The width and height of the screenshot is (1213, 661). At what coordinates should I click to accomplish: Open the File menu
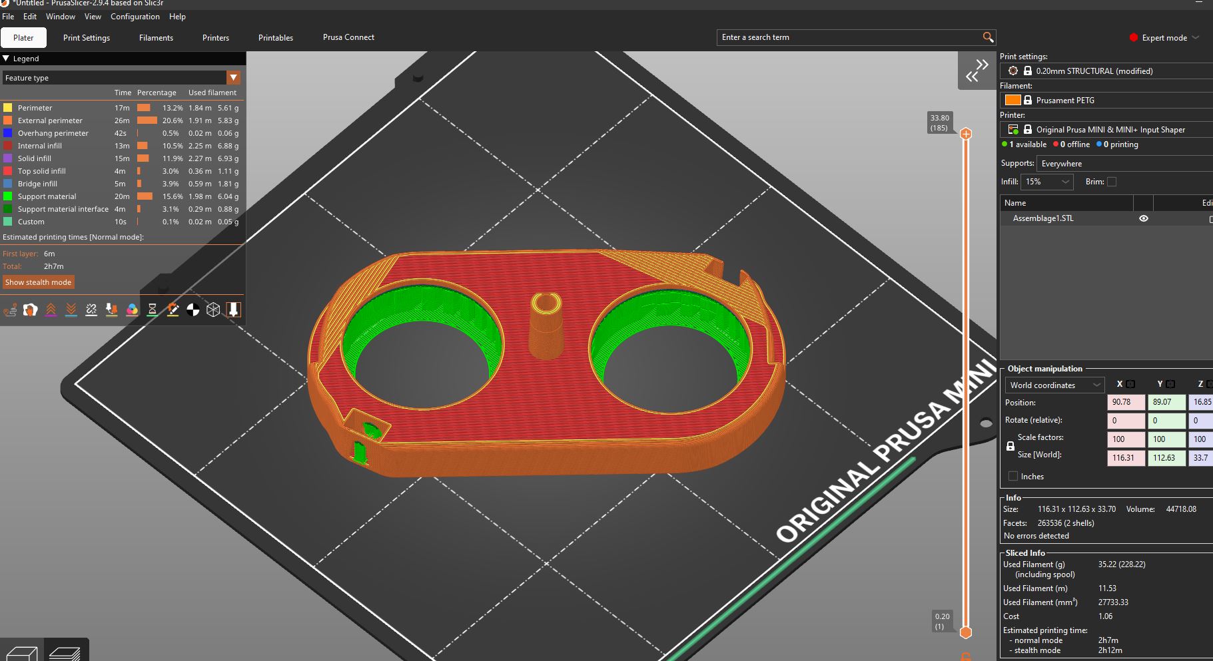[x=8, y=16]
